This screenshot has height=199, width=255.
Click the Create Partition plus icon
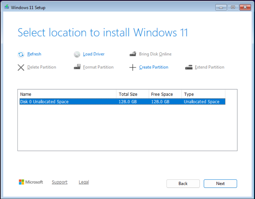[x=133, y=67]
